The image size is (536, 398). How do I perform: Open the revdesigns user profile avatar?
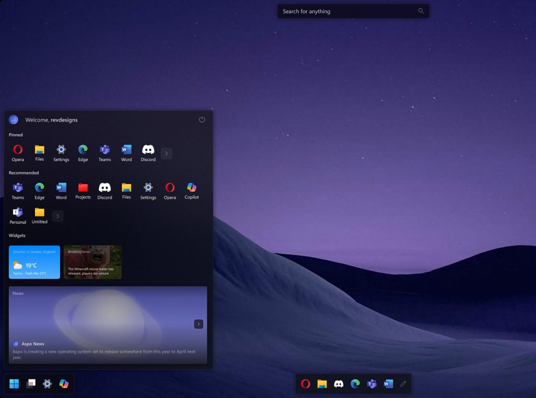point(14,120)
